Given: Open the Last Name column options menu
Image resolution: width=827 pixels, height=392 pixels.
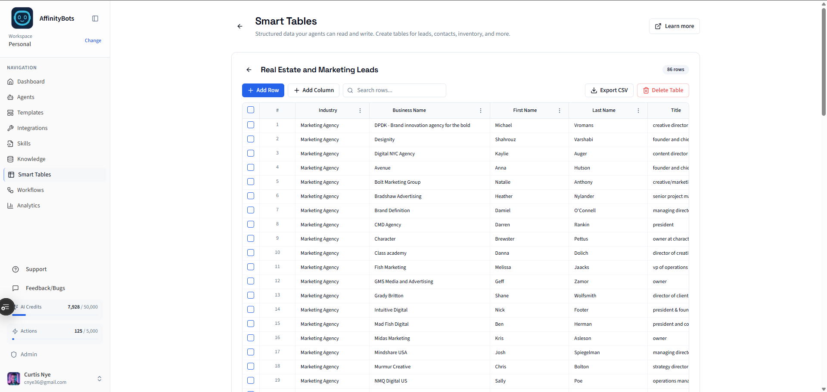Looking at the screenshot, I should coord(638,111).
